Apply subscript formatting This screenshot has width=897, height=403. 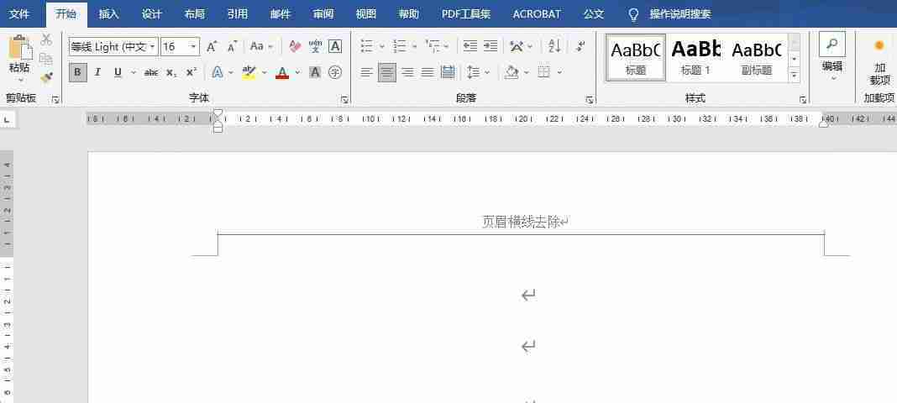pyautogui.click(x=171, y=72)
